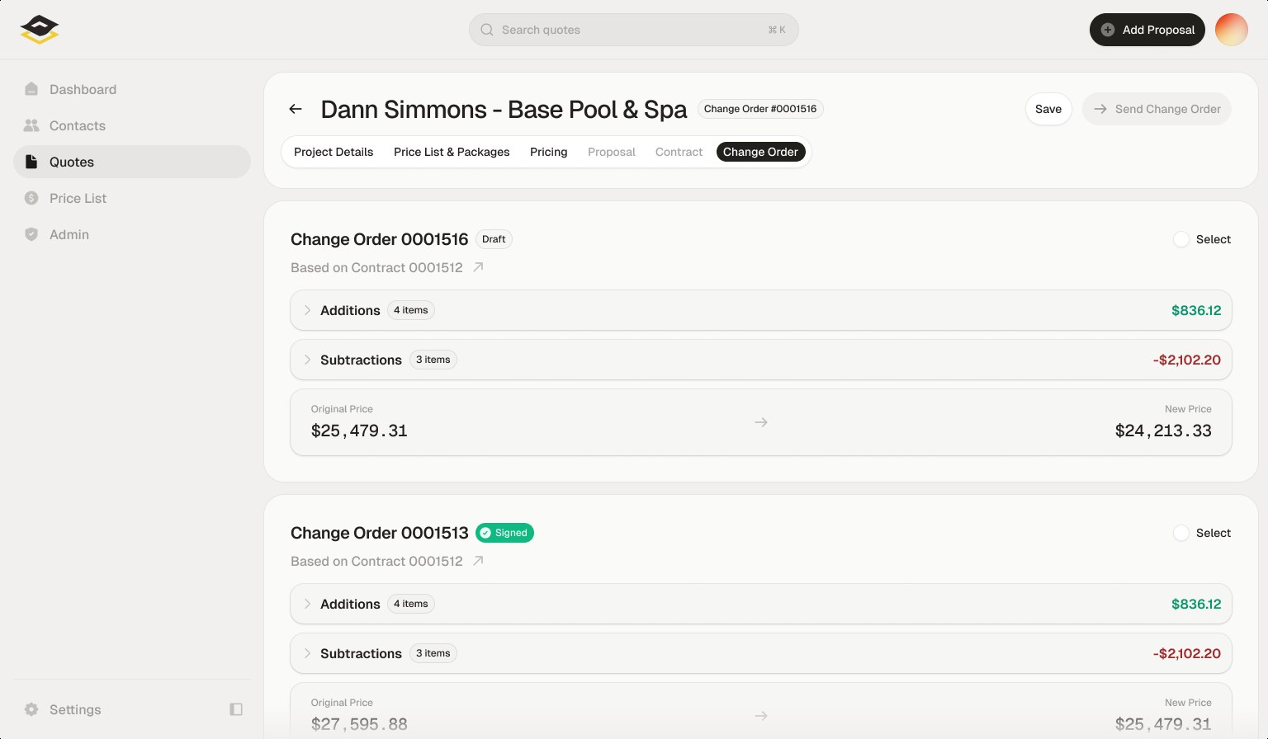Click Change Order 0001513 heading

coord(379,533)
